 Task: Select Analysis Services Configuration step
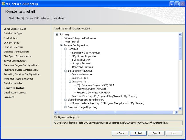(21, 70)
